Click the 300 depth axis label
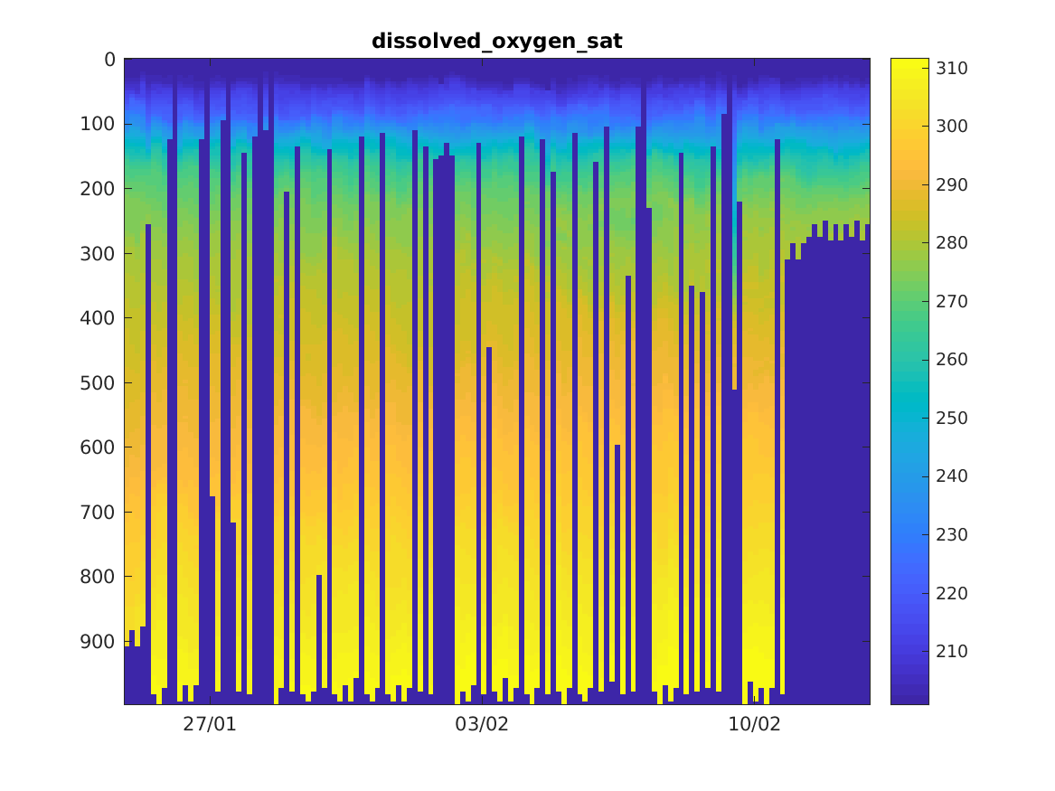 pos(98,253)
